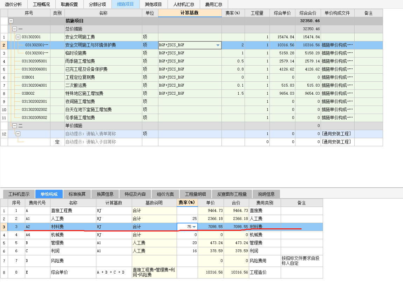403x282 pixels.
Task: Select the 管理费 row name cell
Action: pyautogui.click(x=73, y=243)
